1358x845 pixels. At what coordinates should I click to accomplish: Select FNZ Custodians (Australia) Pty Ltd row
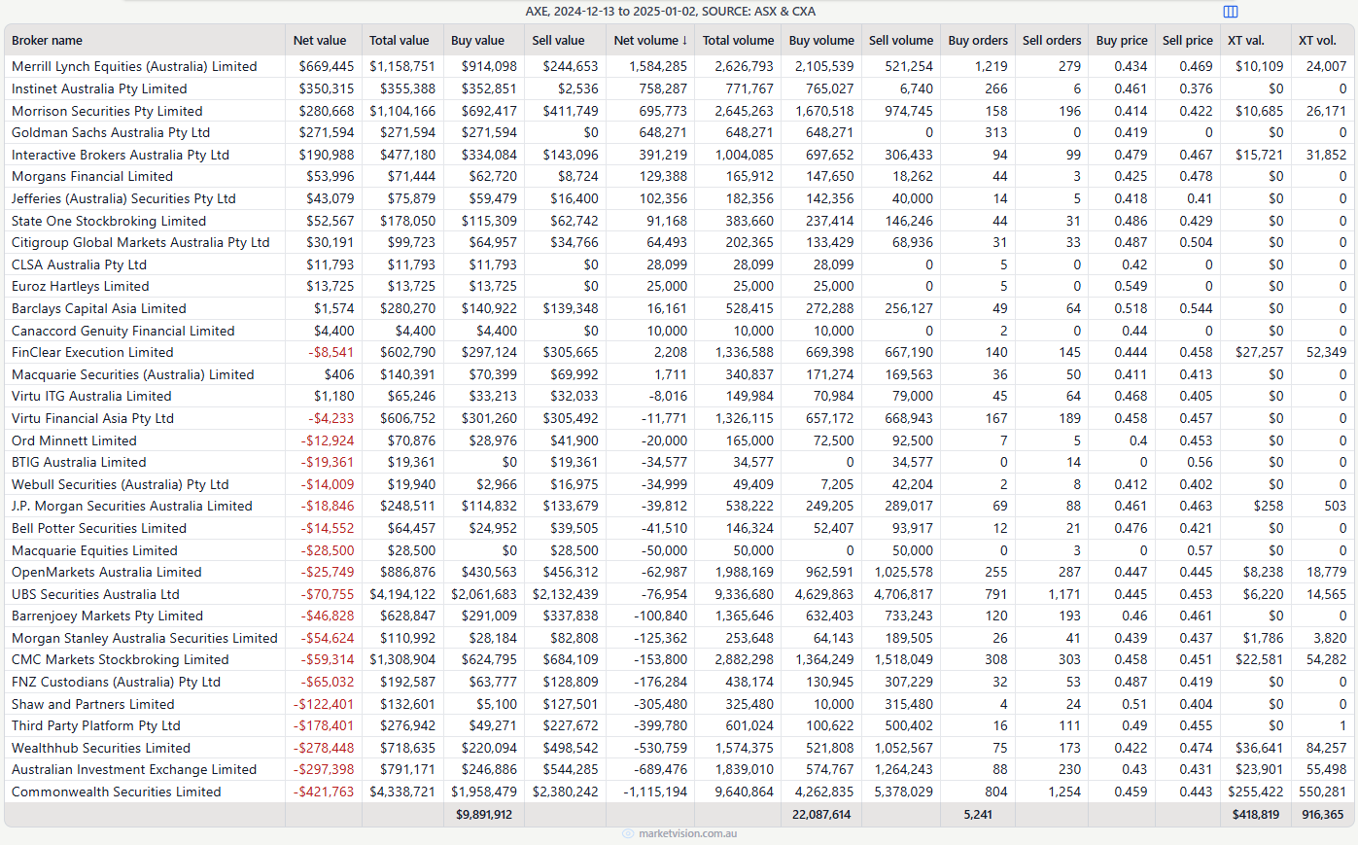pyautogui.click(x=679, y=682)
